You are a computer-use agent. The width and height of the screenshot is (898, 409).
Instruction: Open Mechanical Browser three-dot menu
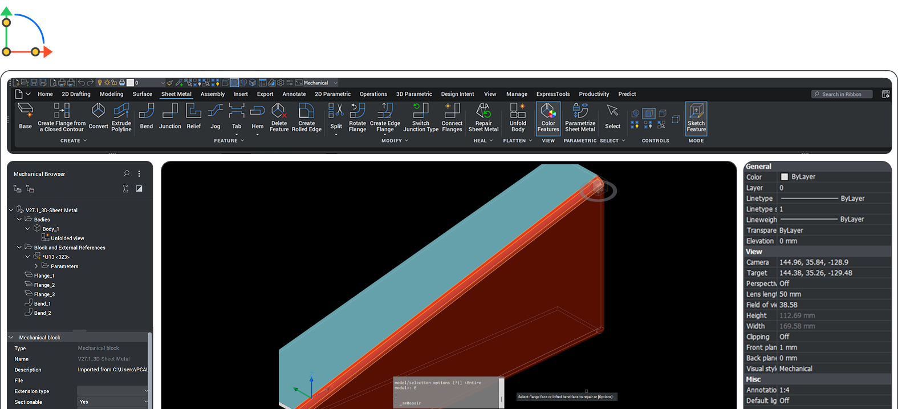point(139,173)
